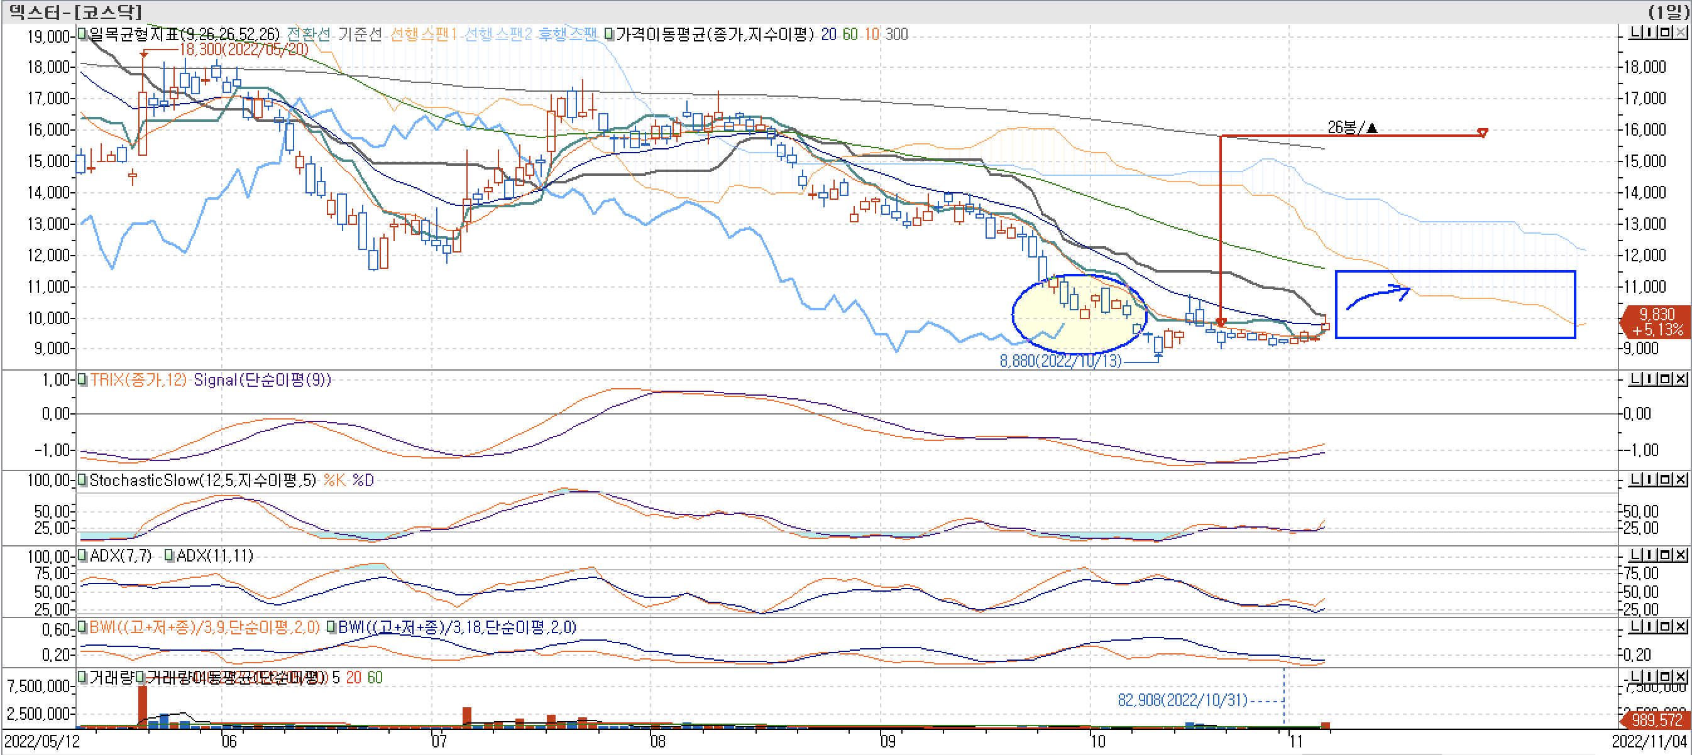The height and width of the screenshot is (755, 1692).
Task: Click the 26봉 marker label
Action: pos(1351,128)
